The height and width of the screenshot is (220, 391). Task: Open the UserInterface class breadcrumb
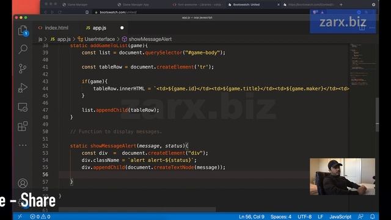[x=97, y=39]
